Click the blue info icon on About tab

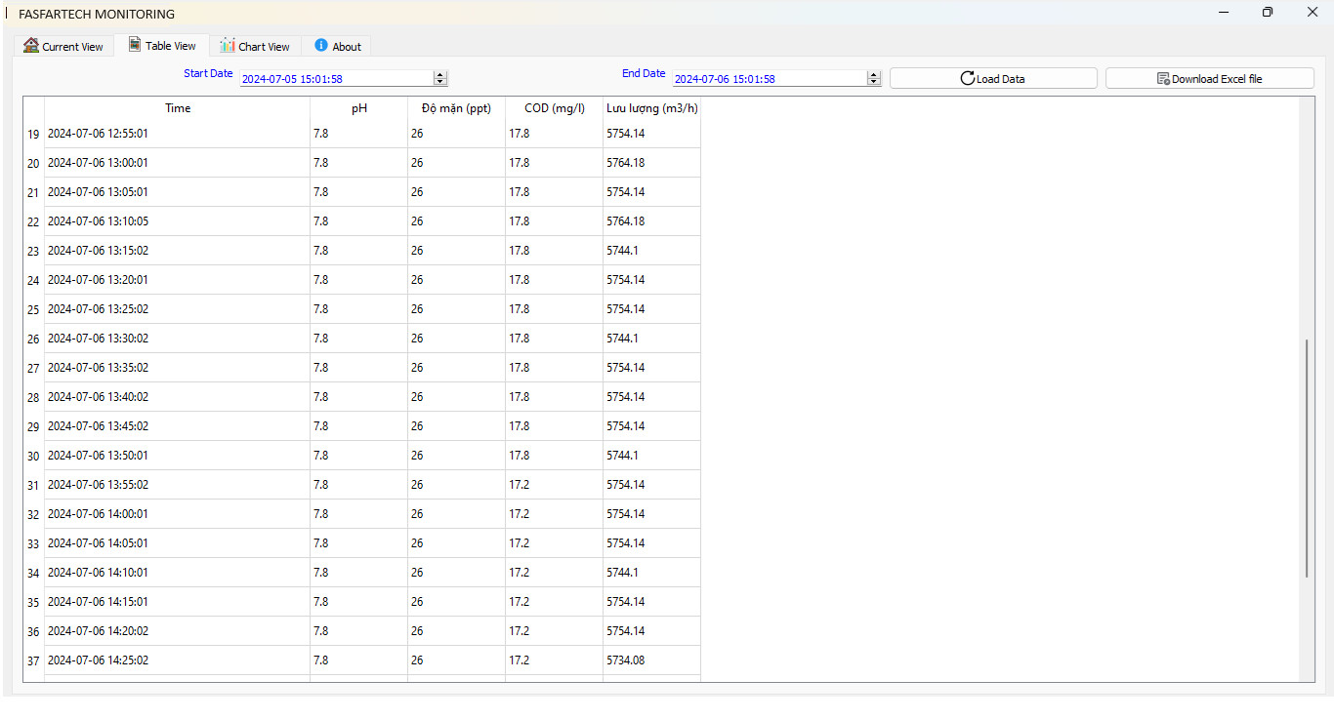coord(321,46)
